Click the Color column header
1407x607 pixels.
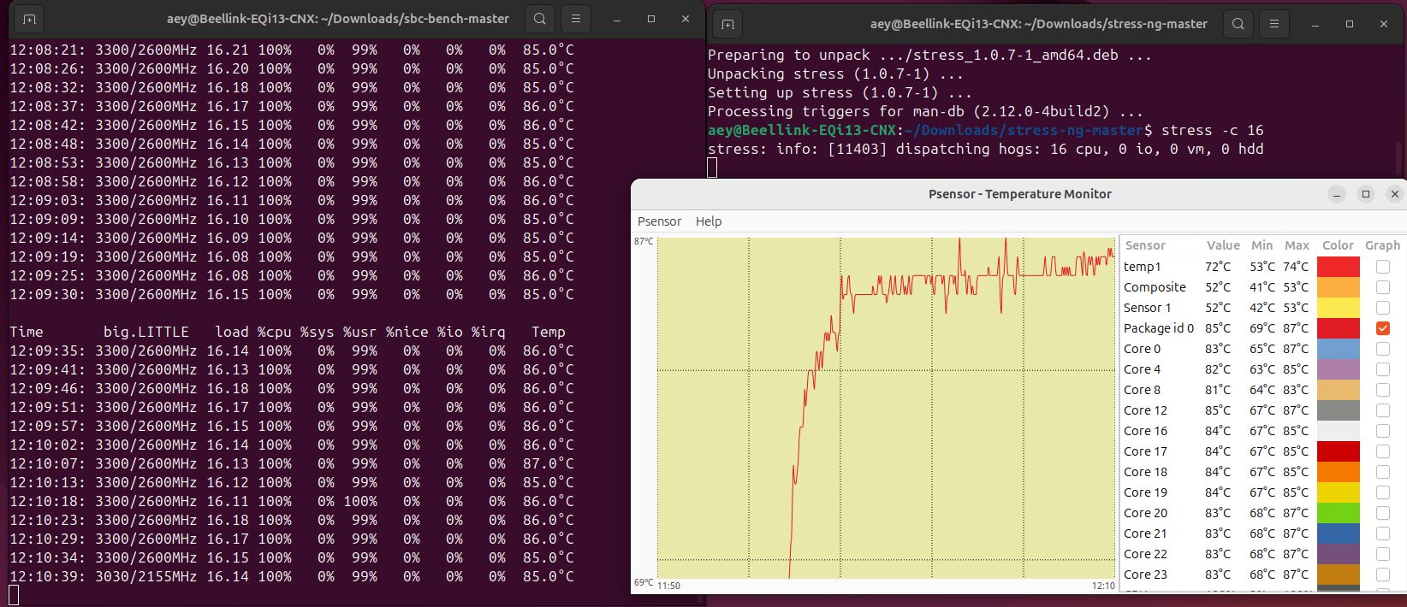(1338, 245)
